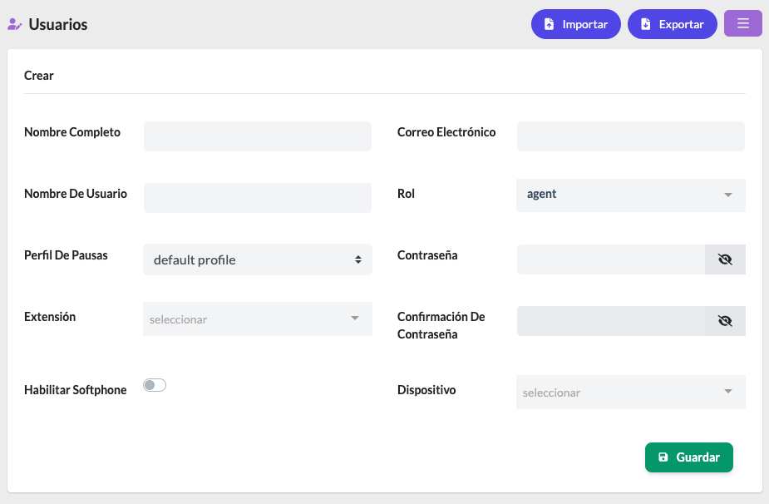This screenshot has height=504, width=769.
Task: Click the Habilitar Softphone label
Action: pos(75,390)
